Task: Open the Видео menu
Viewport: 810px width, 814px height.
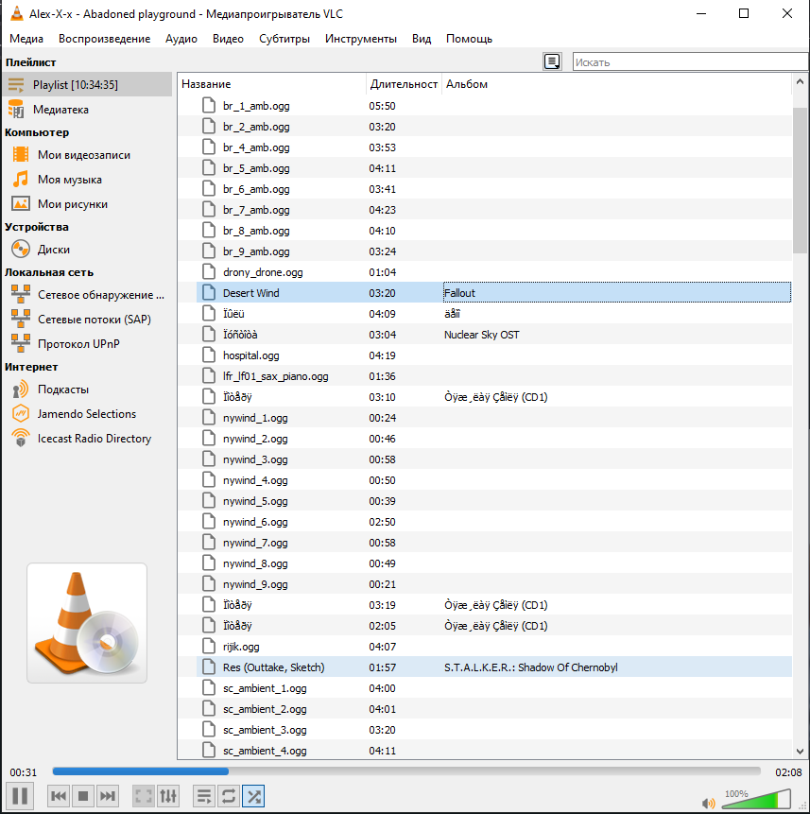Action: coord(228,39)
